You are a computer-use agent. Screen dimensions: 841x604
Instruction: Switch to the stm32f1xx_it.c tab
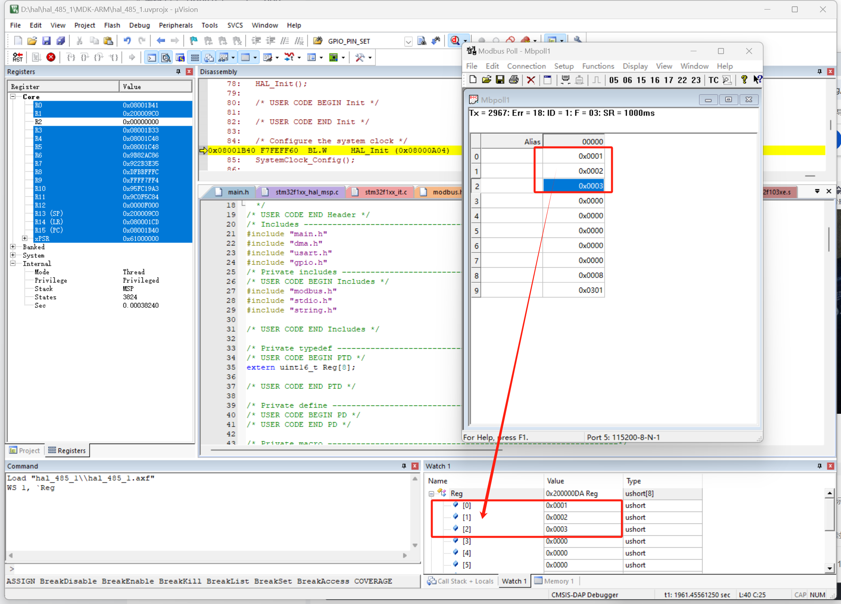[x=385, y=192]
